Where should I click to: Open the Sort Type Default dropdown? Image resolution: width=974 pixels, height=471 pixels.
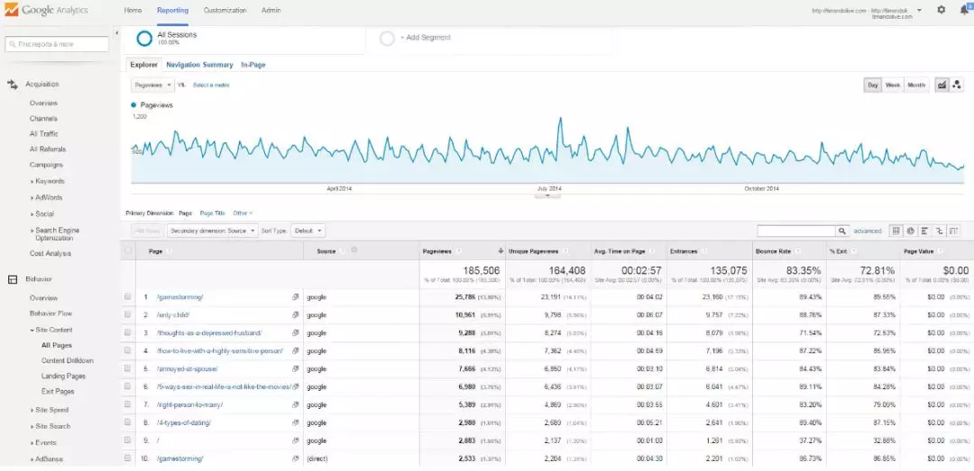click(x=308, y=231)
